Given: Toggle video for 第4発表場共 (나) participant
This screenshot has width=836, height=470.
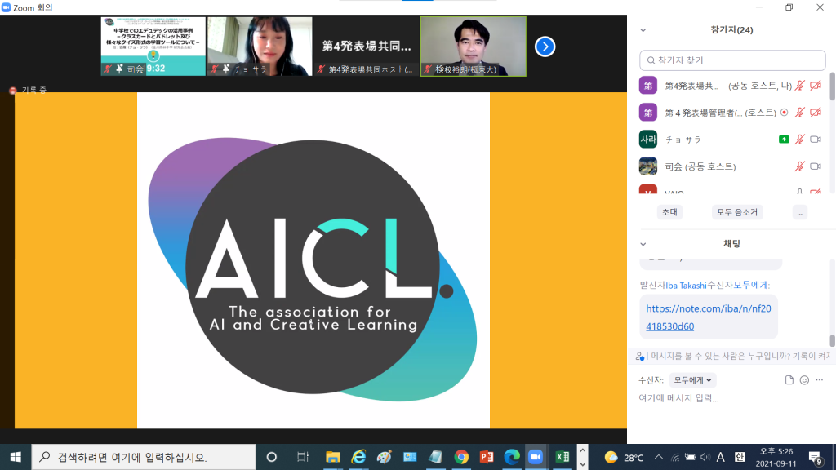Looking at the screenshot, I should point(816,85).
